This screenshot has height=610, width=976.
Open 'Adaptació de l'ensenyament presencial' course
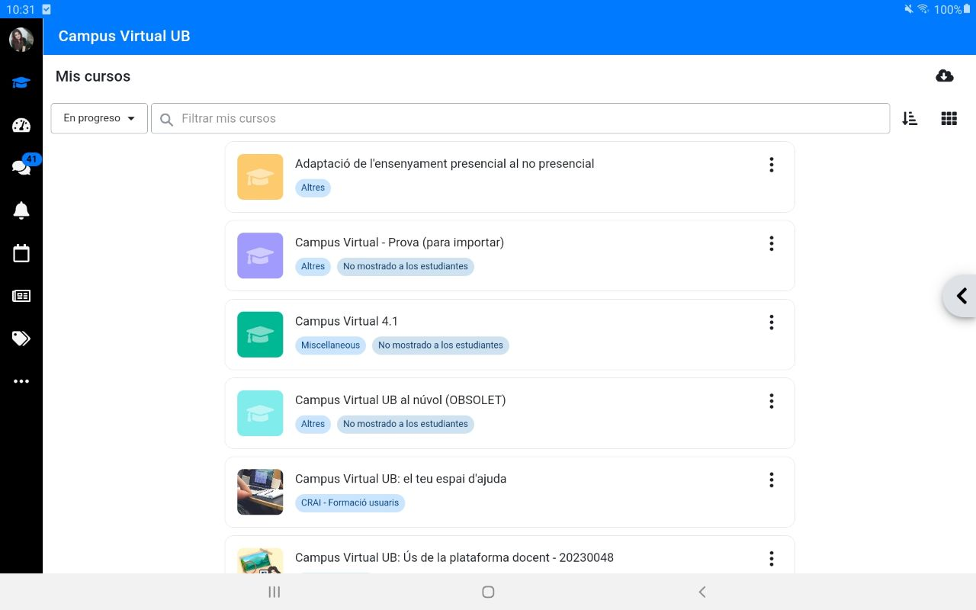tap(444, 164)
